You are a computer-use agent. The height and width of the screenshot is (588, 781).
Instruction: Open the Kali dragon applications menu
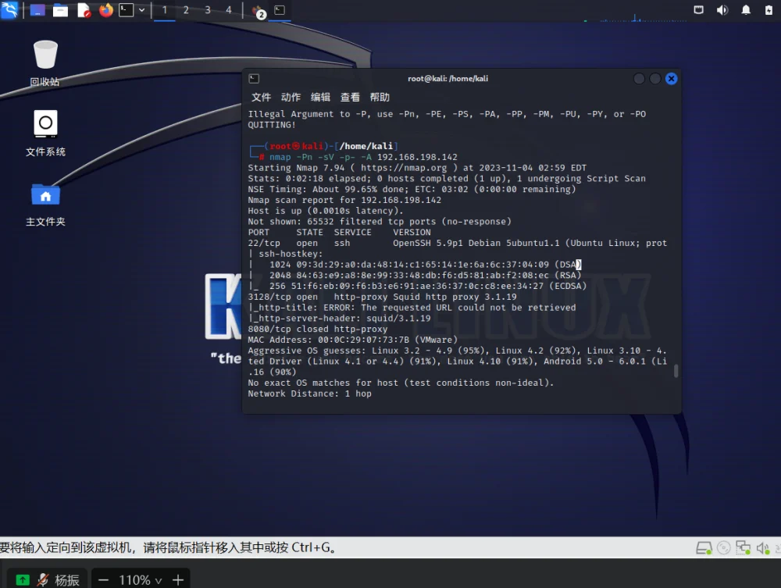click(x=9, y=9)
